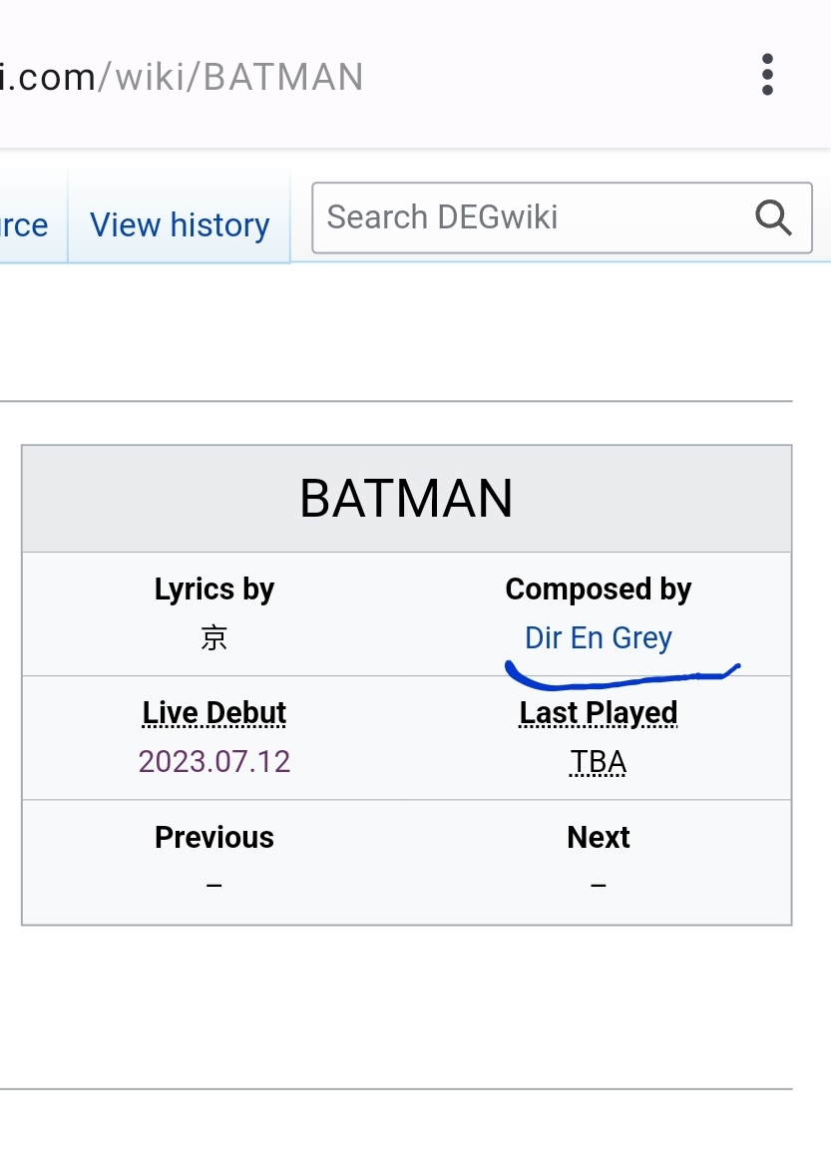831x1172 pixels.
Task: Click the Next song label
Action: tap(598, 837)
